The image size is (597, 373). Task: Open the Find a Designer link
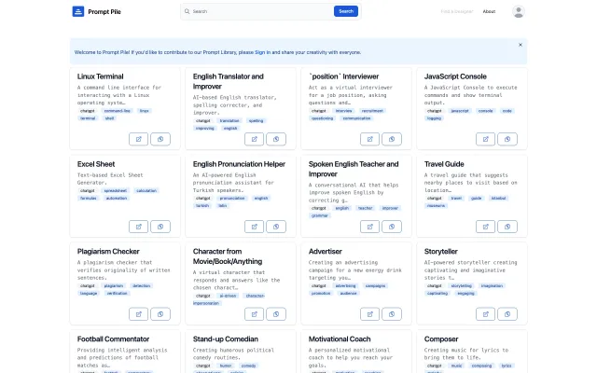pyautogui.click(x=456, y=11)
